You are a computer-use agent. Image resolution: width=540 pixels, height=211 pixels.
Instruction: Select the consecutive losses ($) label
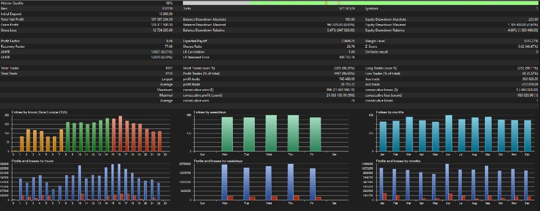(381, 90)
